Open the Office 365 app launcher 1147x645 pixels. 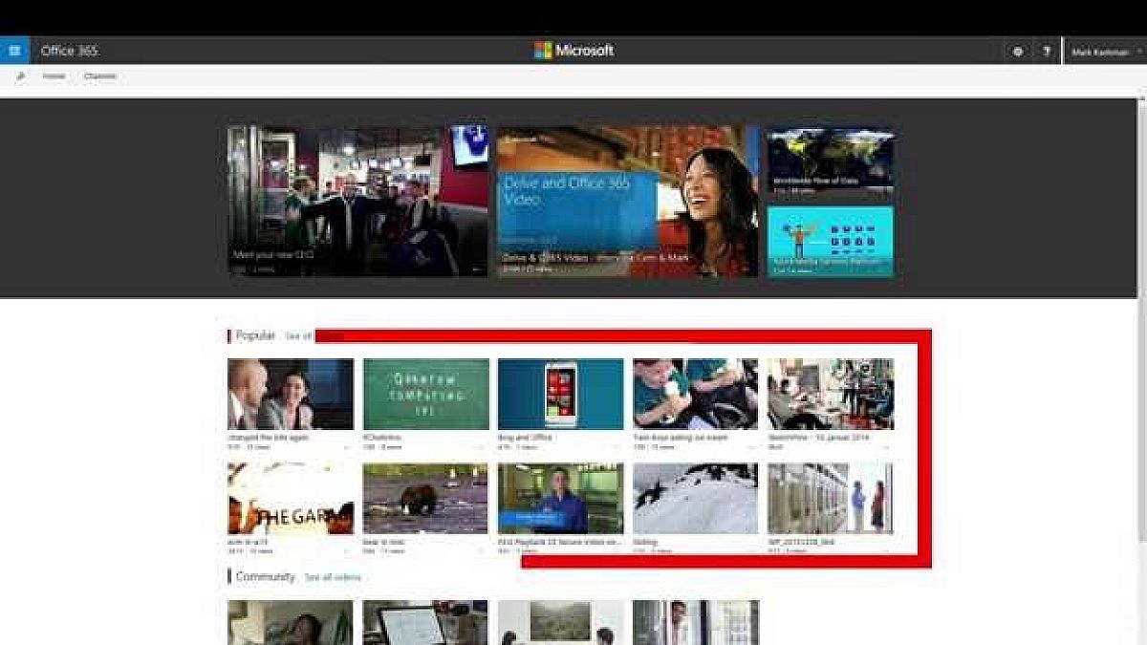[x=14, y=51]
